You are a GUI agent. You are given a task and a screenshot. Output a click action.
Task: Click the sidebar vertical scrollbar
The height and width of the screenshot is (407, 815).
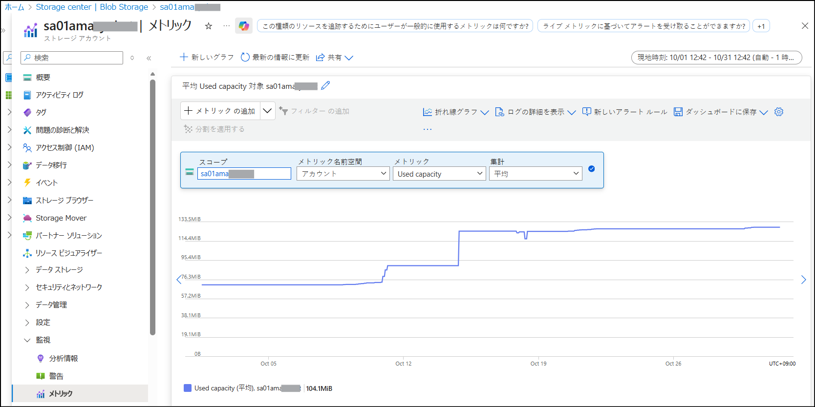pyautogui.click(x=152, y=207)
